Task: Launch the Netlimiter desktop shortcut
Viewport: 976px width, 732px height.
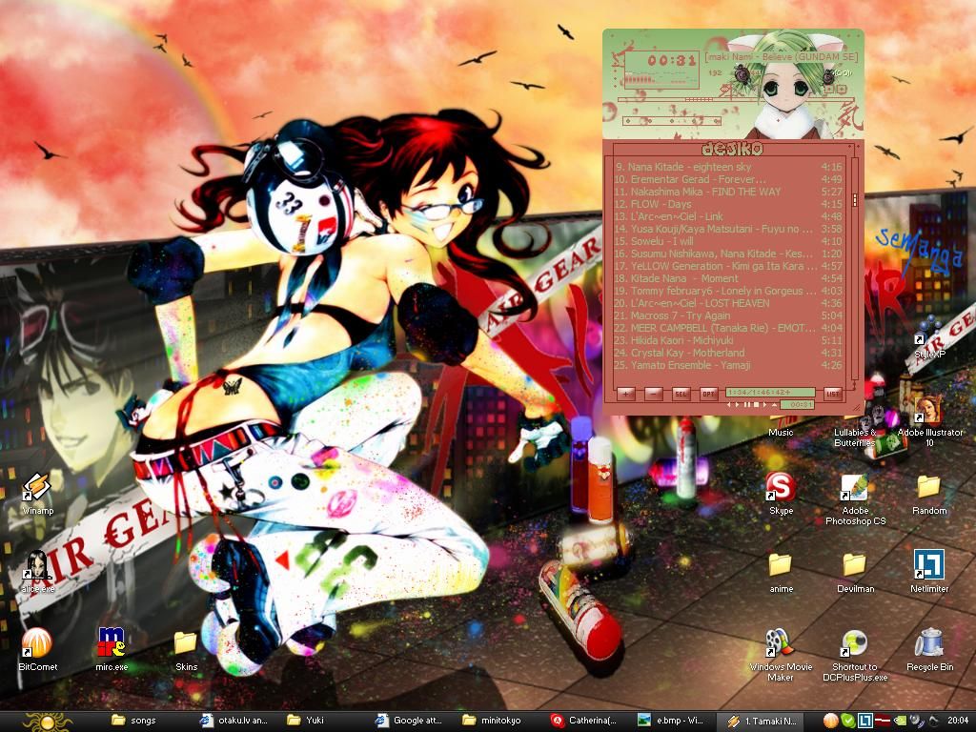Action: pos(929,572)
